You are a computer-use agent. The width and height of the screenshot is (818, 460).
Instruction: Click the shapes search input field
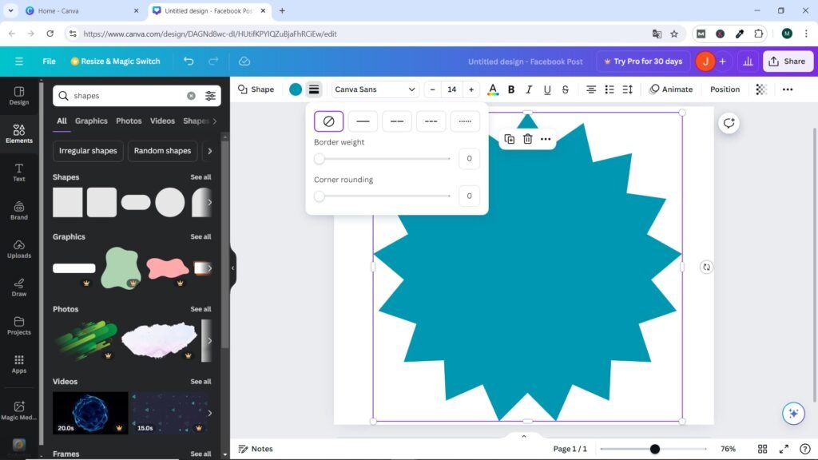tap(128, 96)
